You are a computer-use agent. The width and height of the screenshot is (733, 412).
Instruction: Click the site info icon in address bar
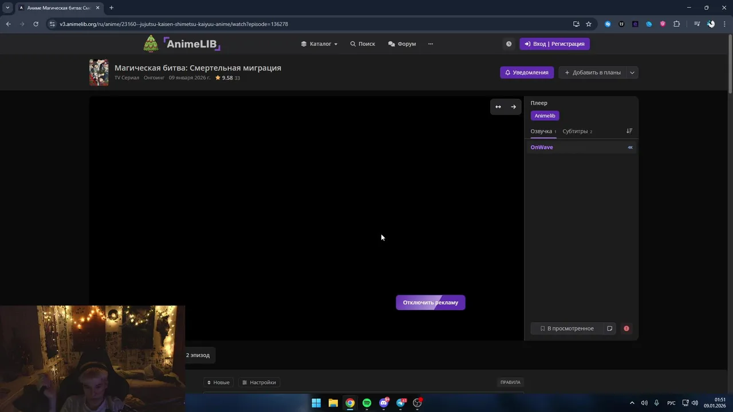(52, 24)
